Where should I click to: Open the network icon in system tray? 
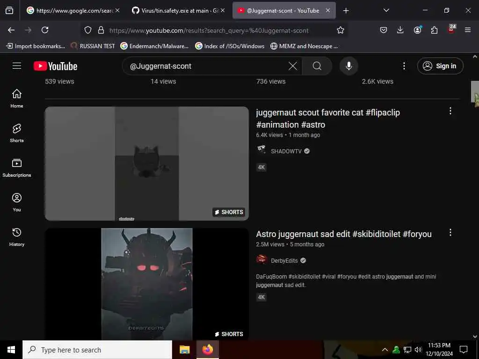pyautogui.click(x=407, y=350)
